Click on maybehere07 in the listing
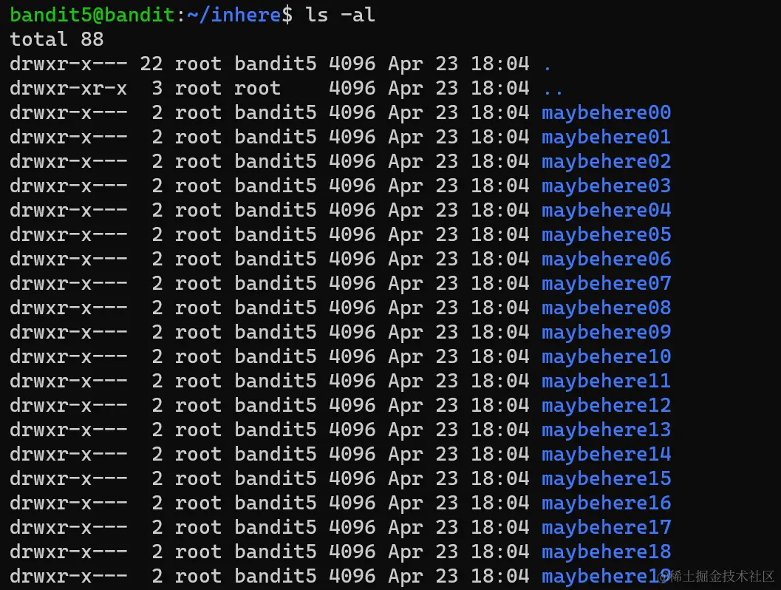 tap(606, 283)
